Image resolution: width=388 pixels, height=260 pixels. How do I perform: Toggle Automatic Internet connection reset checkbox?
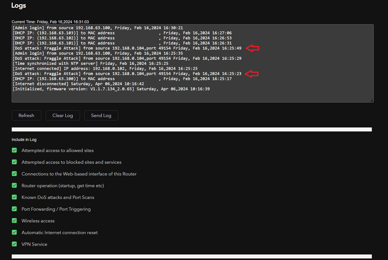(x=14, y=232)
